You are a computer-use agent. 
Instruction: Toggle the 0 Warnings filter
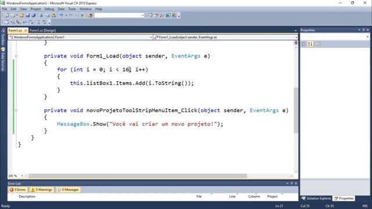(42, 190)
